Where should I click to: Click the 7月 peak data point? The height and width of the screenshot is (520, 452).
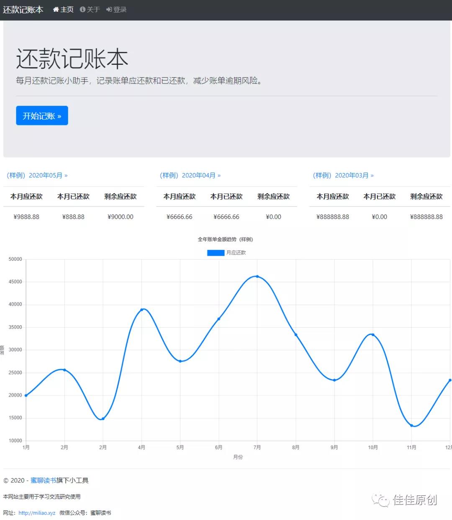[x=257, y=276]
